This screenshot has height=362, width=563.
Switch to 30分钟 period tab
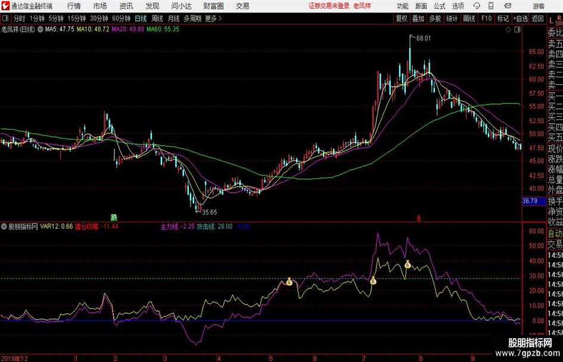99,18
